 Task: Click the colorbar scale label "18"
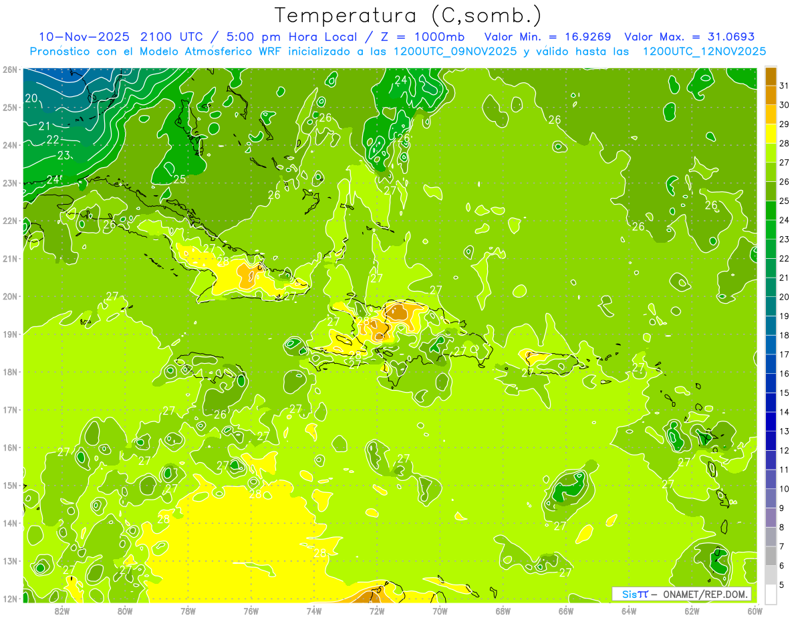(x=784, y=335)
